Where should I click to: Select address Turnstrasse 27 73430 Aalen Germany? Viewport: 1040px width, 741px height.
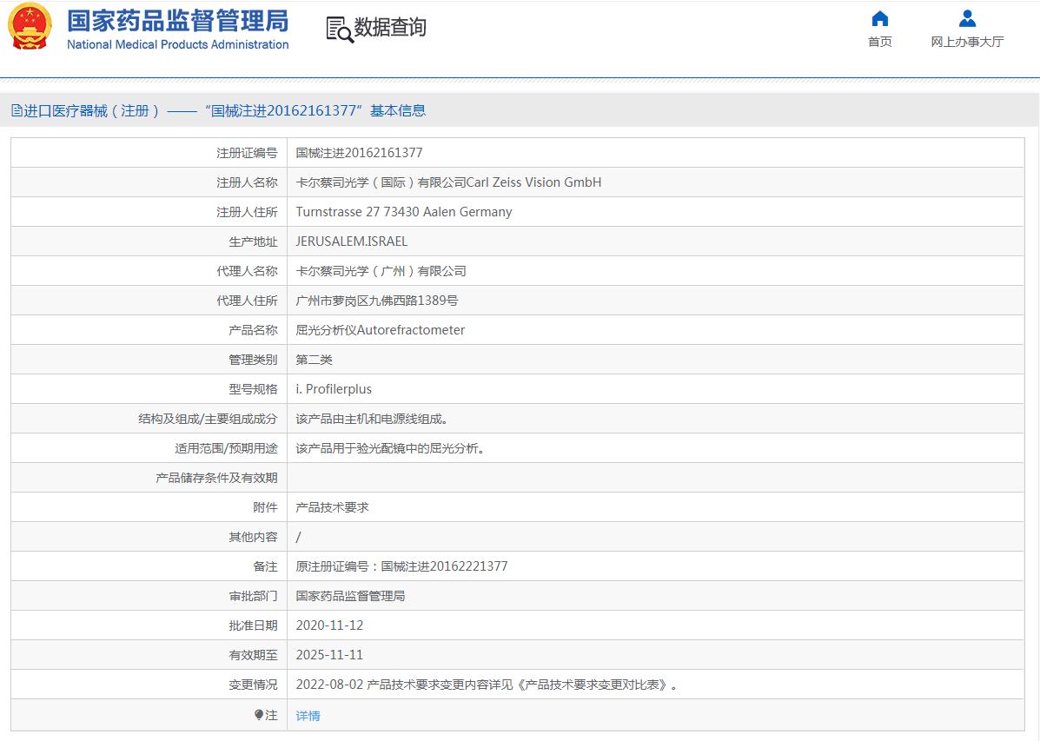404,212
